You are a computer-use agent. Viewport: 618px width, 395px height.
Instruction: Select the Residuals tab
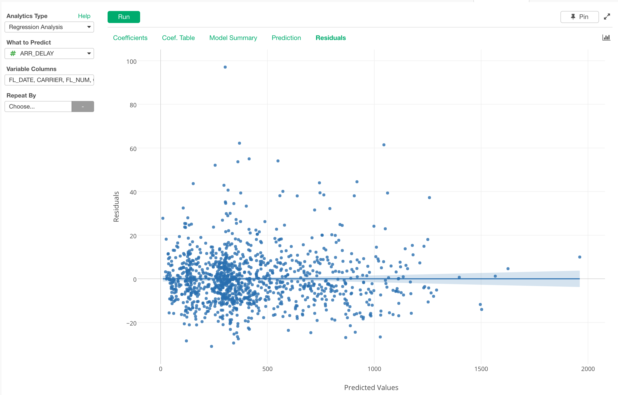point(331,38)
